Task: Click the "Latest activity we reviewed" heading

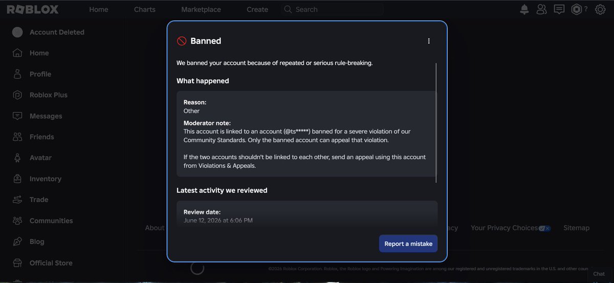Action: pyautogui.click(x=222, y=190)
